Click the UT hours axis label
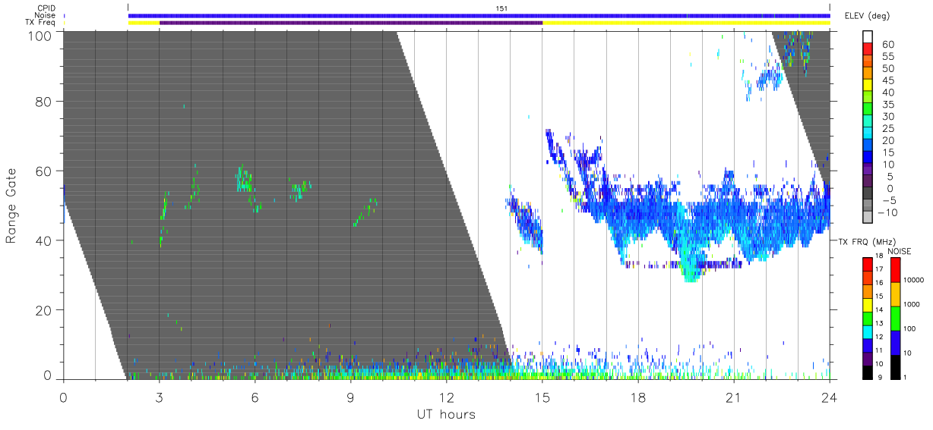933x430 pixels. [x=446, y=414]
